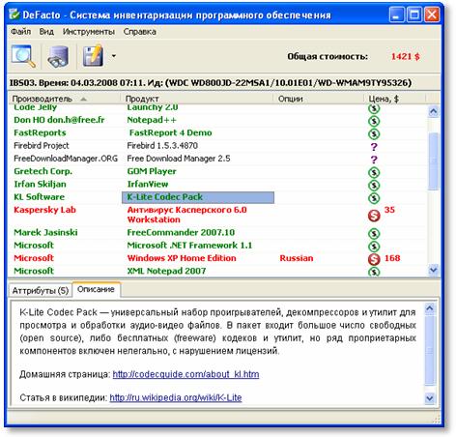Viewport: 456px width, 437px height.
Task: Click the magnifier scan toolbar icon
Action: coord(23,56)
